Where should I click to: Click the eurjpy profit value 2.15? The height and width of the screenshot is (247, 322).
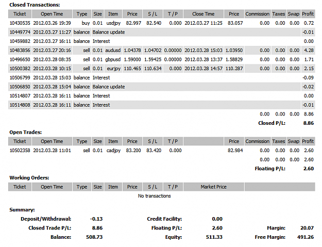(x=309, y=69)
